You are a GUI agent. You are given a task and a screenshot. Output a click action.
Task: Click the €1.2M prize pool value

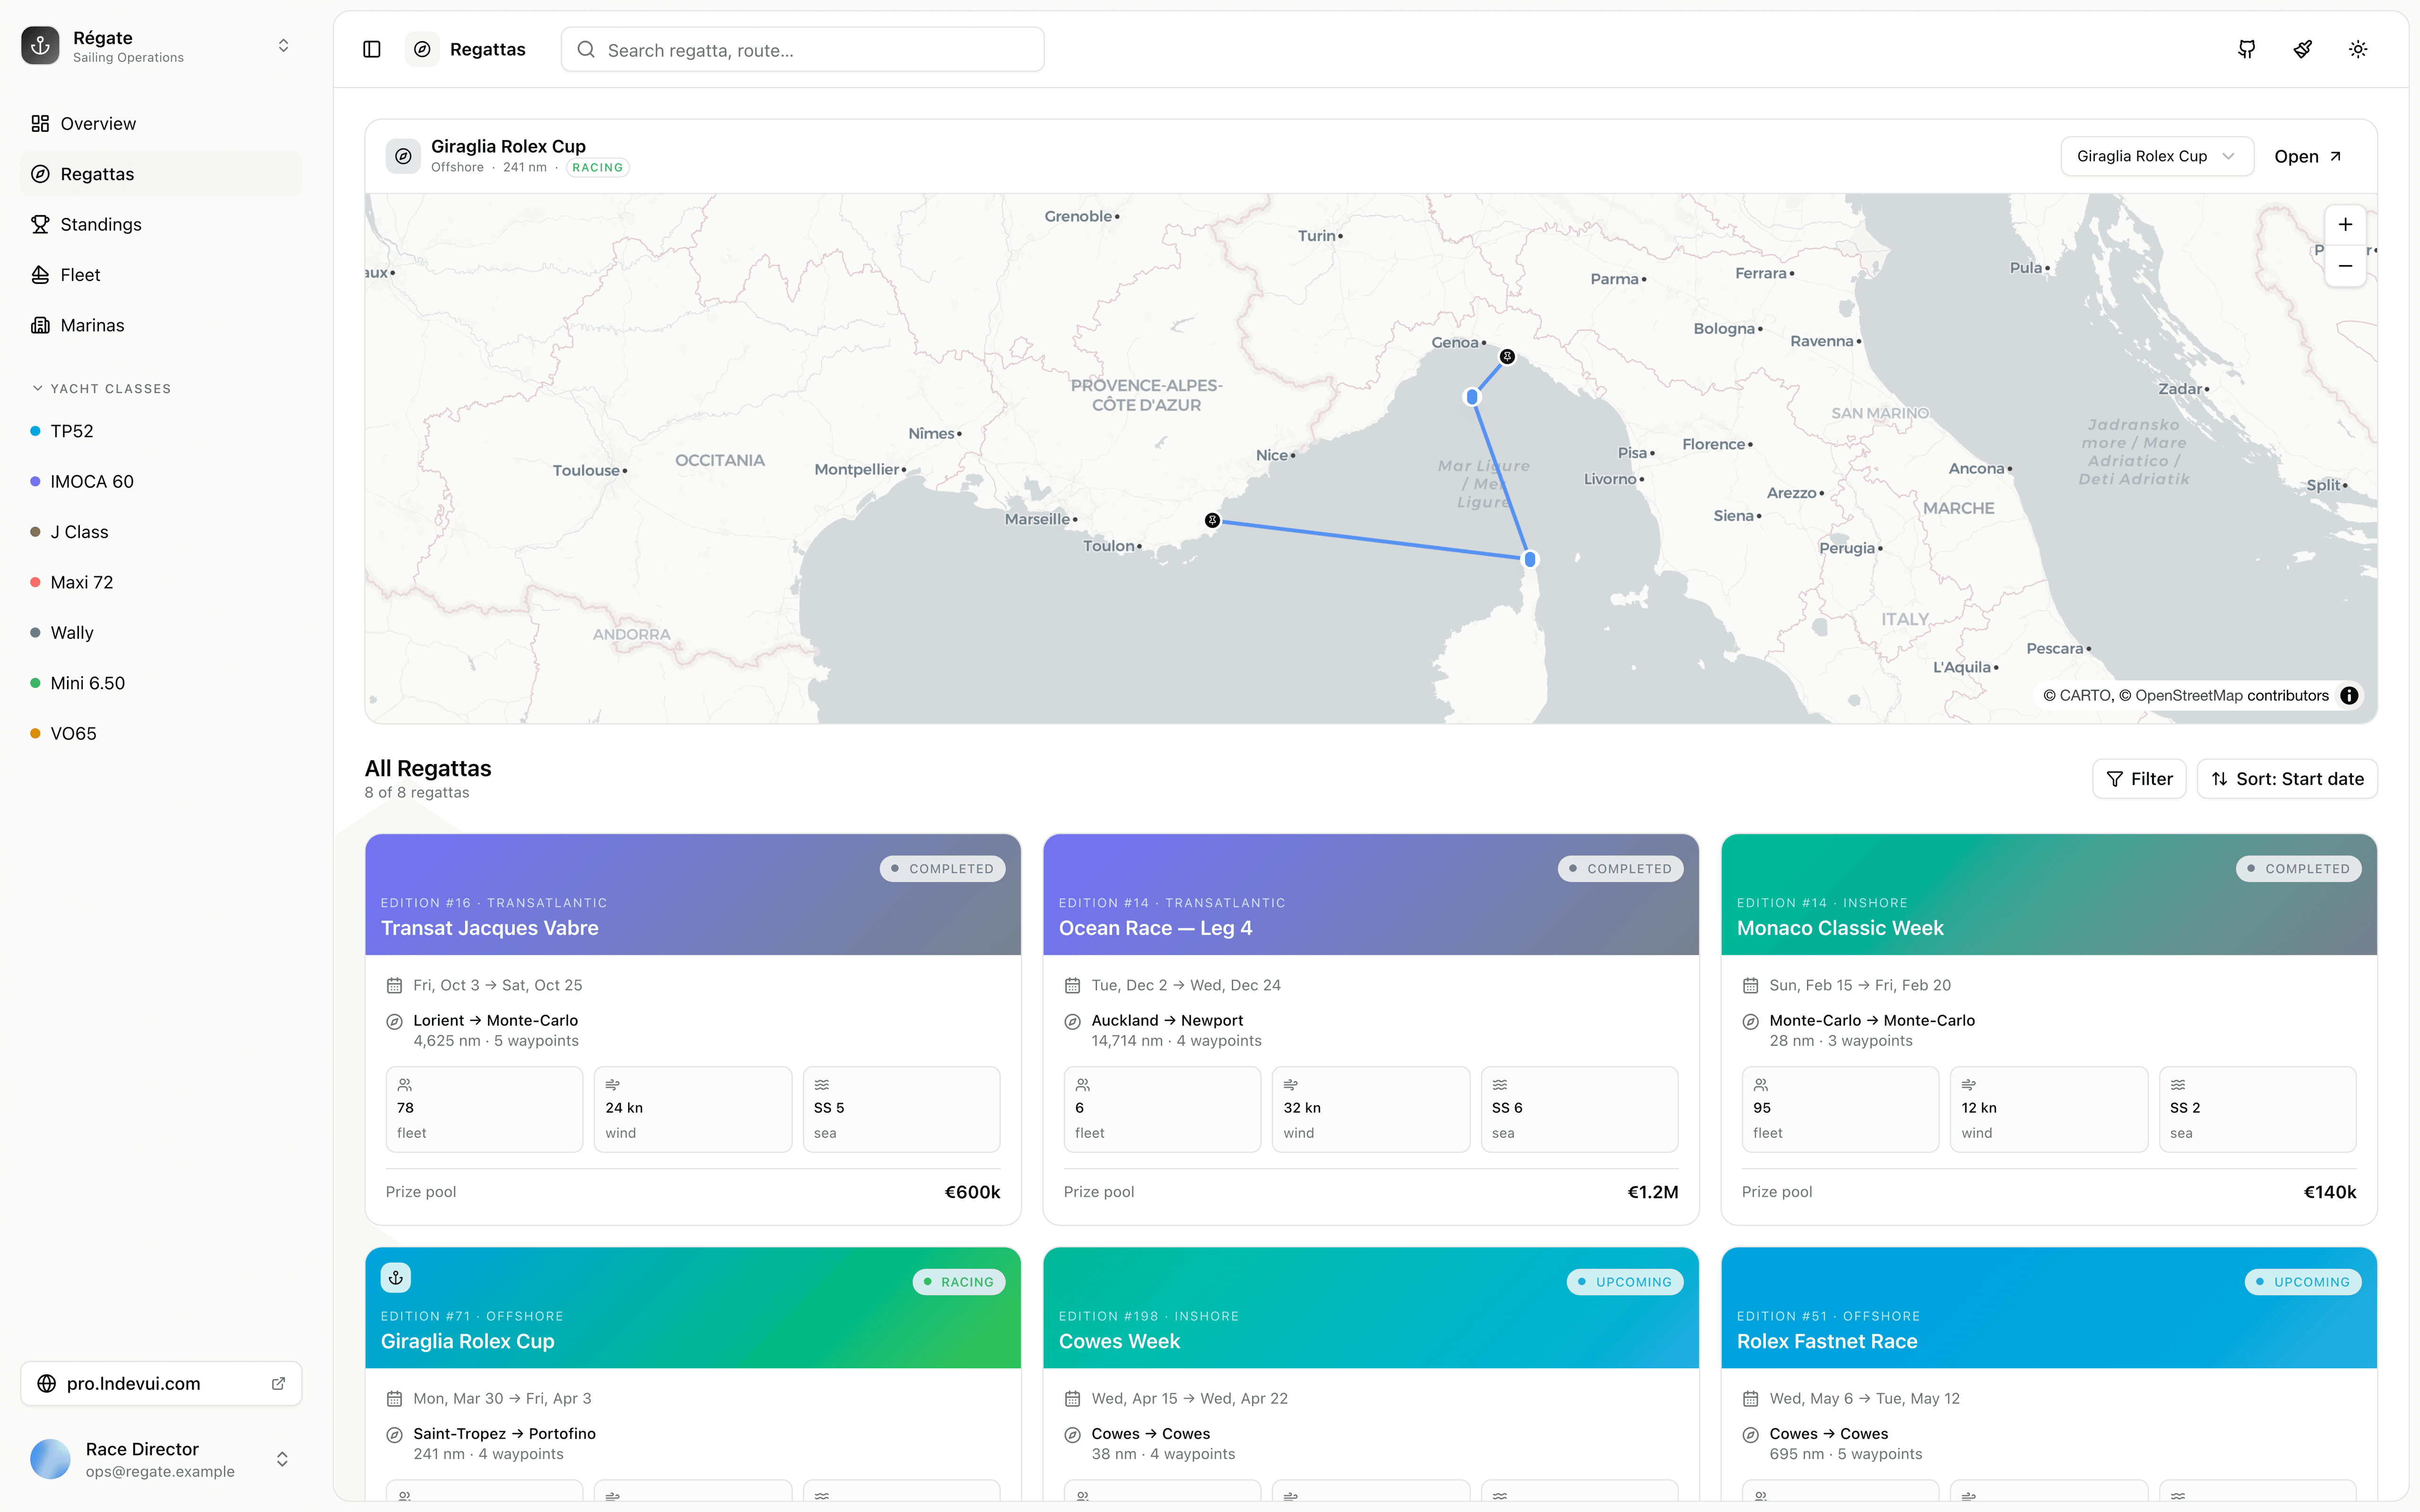click(x=1653, y=1192)
